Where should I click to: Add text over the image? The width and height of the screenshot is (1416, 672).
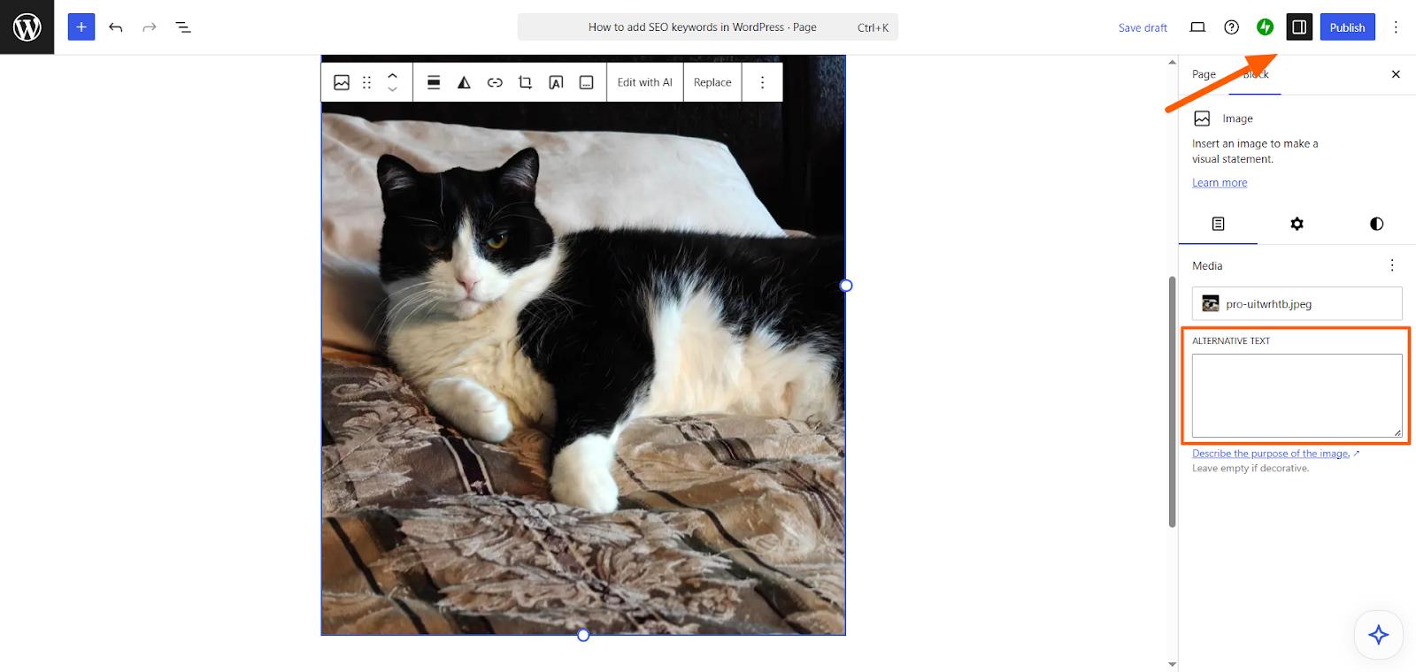(556, 82)
